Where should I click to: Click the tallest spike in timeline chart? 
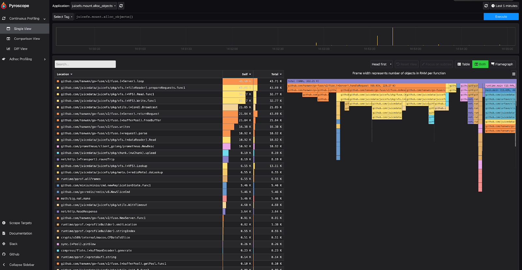click(392, 36)
